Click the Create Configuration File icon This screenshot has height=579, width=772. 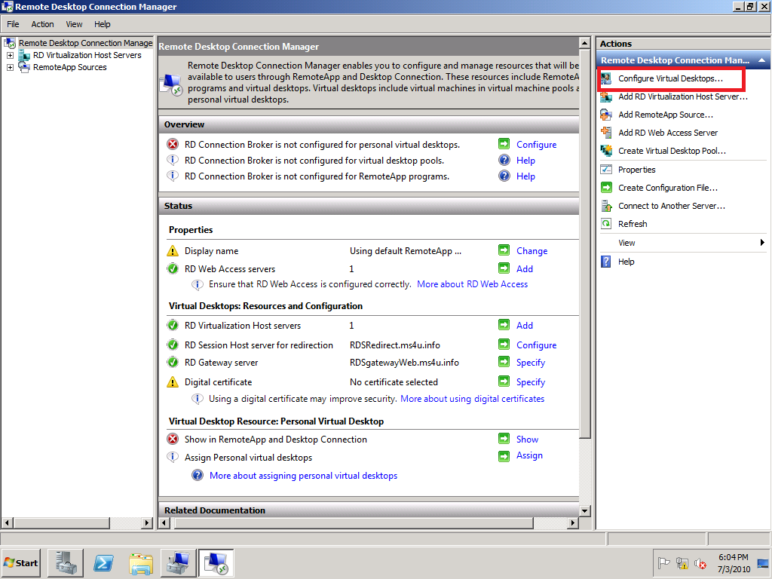(x=606, y=188)
